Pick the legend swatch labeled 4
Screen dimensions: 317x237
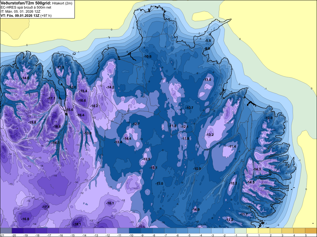(x=299, y=231)
